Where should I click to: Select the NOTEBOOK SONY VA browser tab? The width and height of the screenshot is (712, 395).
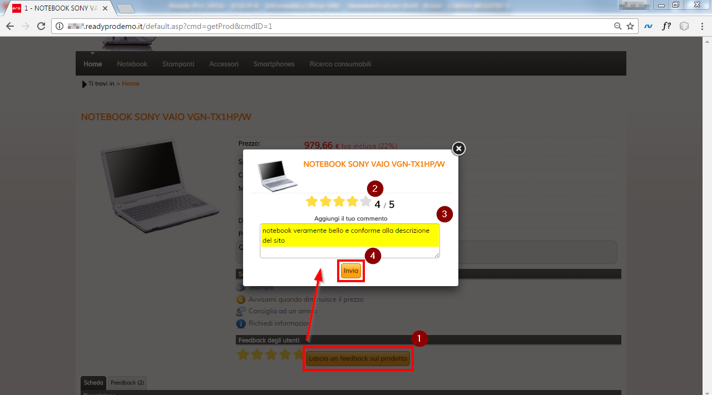click(60, 8)
